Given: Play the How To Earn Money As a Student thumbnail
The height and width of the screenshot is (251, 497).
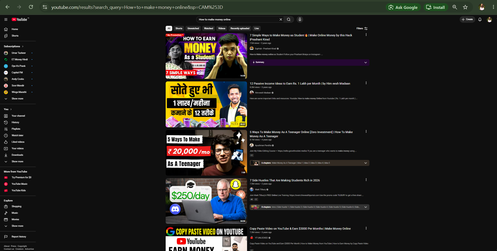Looking at the screenshot, I should tap(206, 56).
